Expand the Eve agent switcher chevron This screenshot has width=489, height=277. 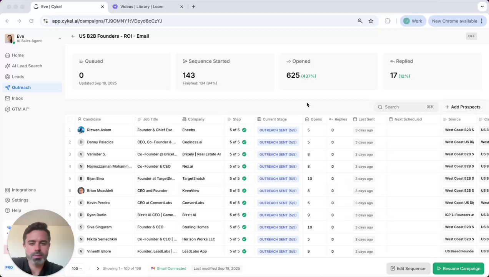(x=60, y=38)
